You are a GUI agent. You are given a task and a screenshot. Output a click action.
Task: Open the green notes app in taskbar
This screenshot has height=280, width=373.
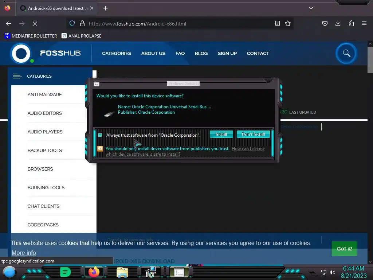point(65,272)
